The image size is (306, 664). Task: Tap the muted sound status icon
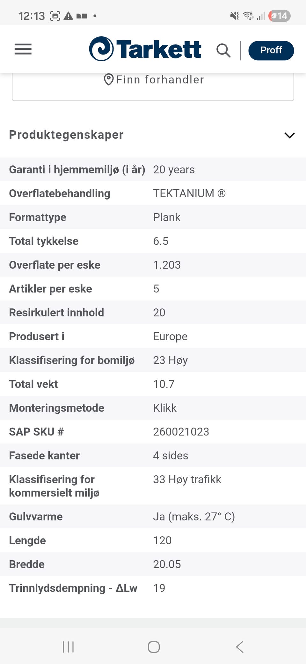(235, 16)
